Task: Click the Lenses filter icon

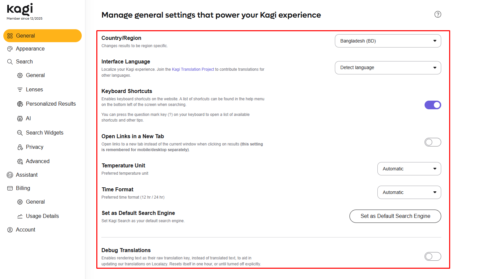Action: (20, 90)
